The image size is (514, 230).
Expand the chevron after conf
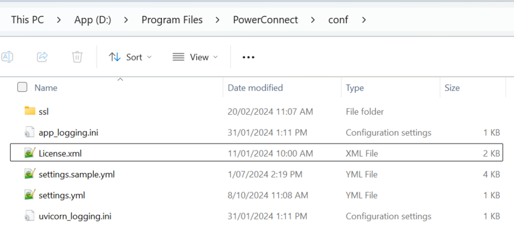click(x=363, y=20)
